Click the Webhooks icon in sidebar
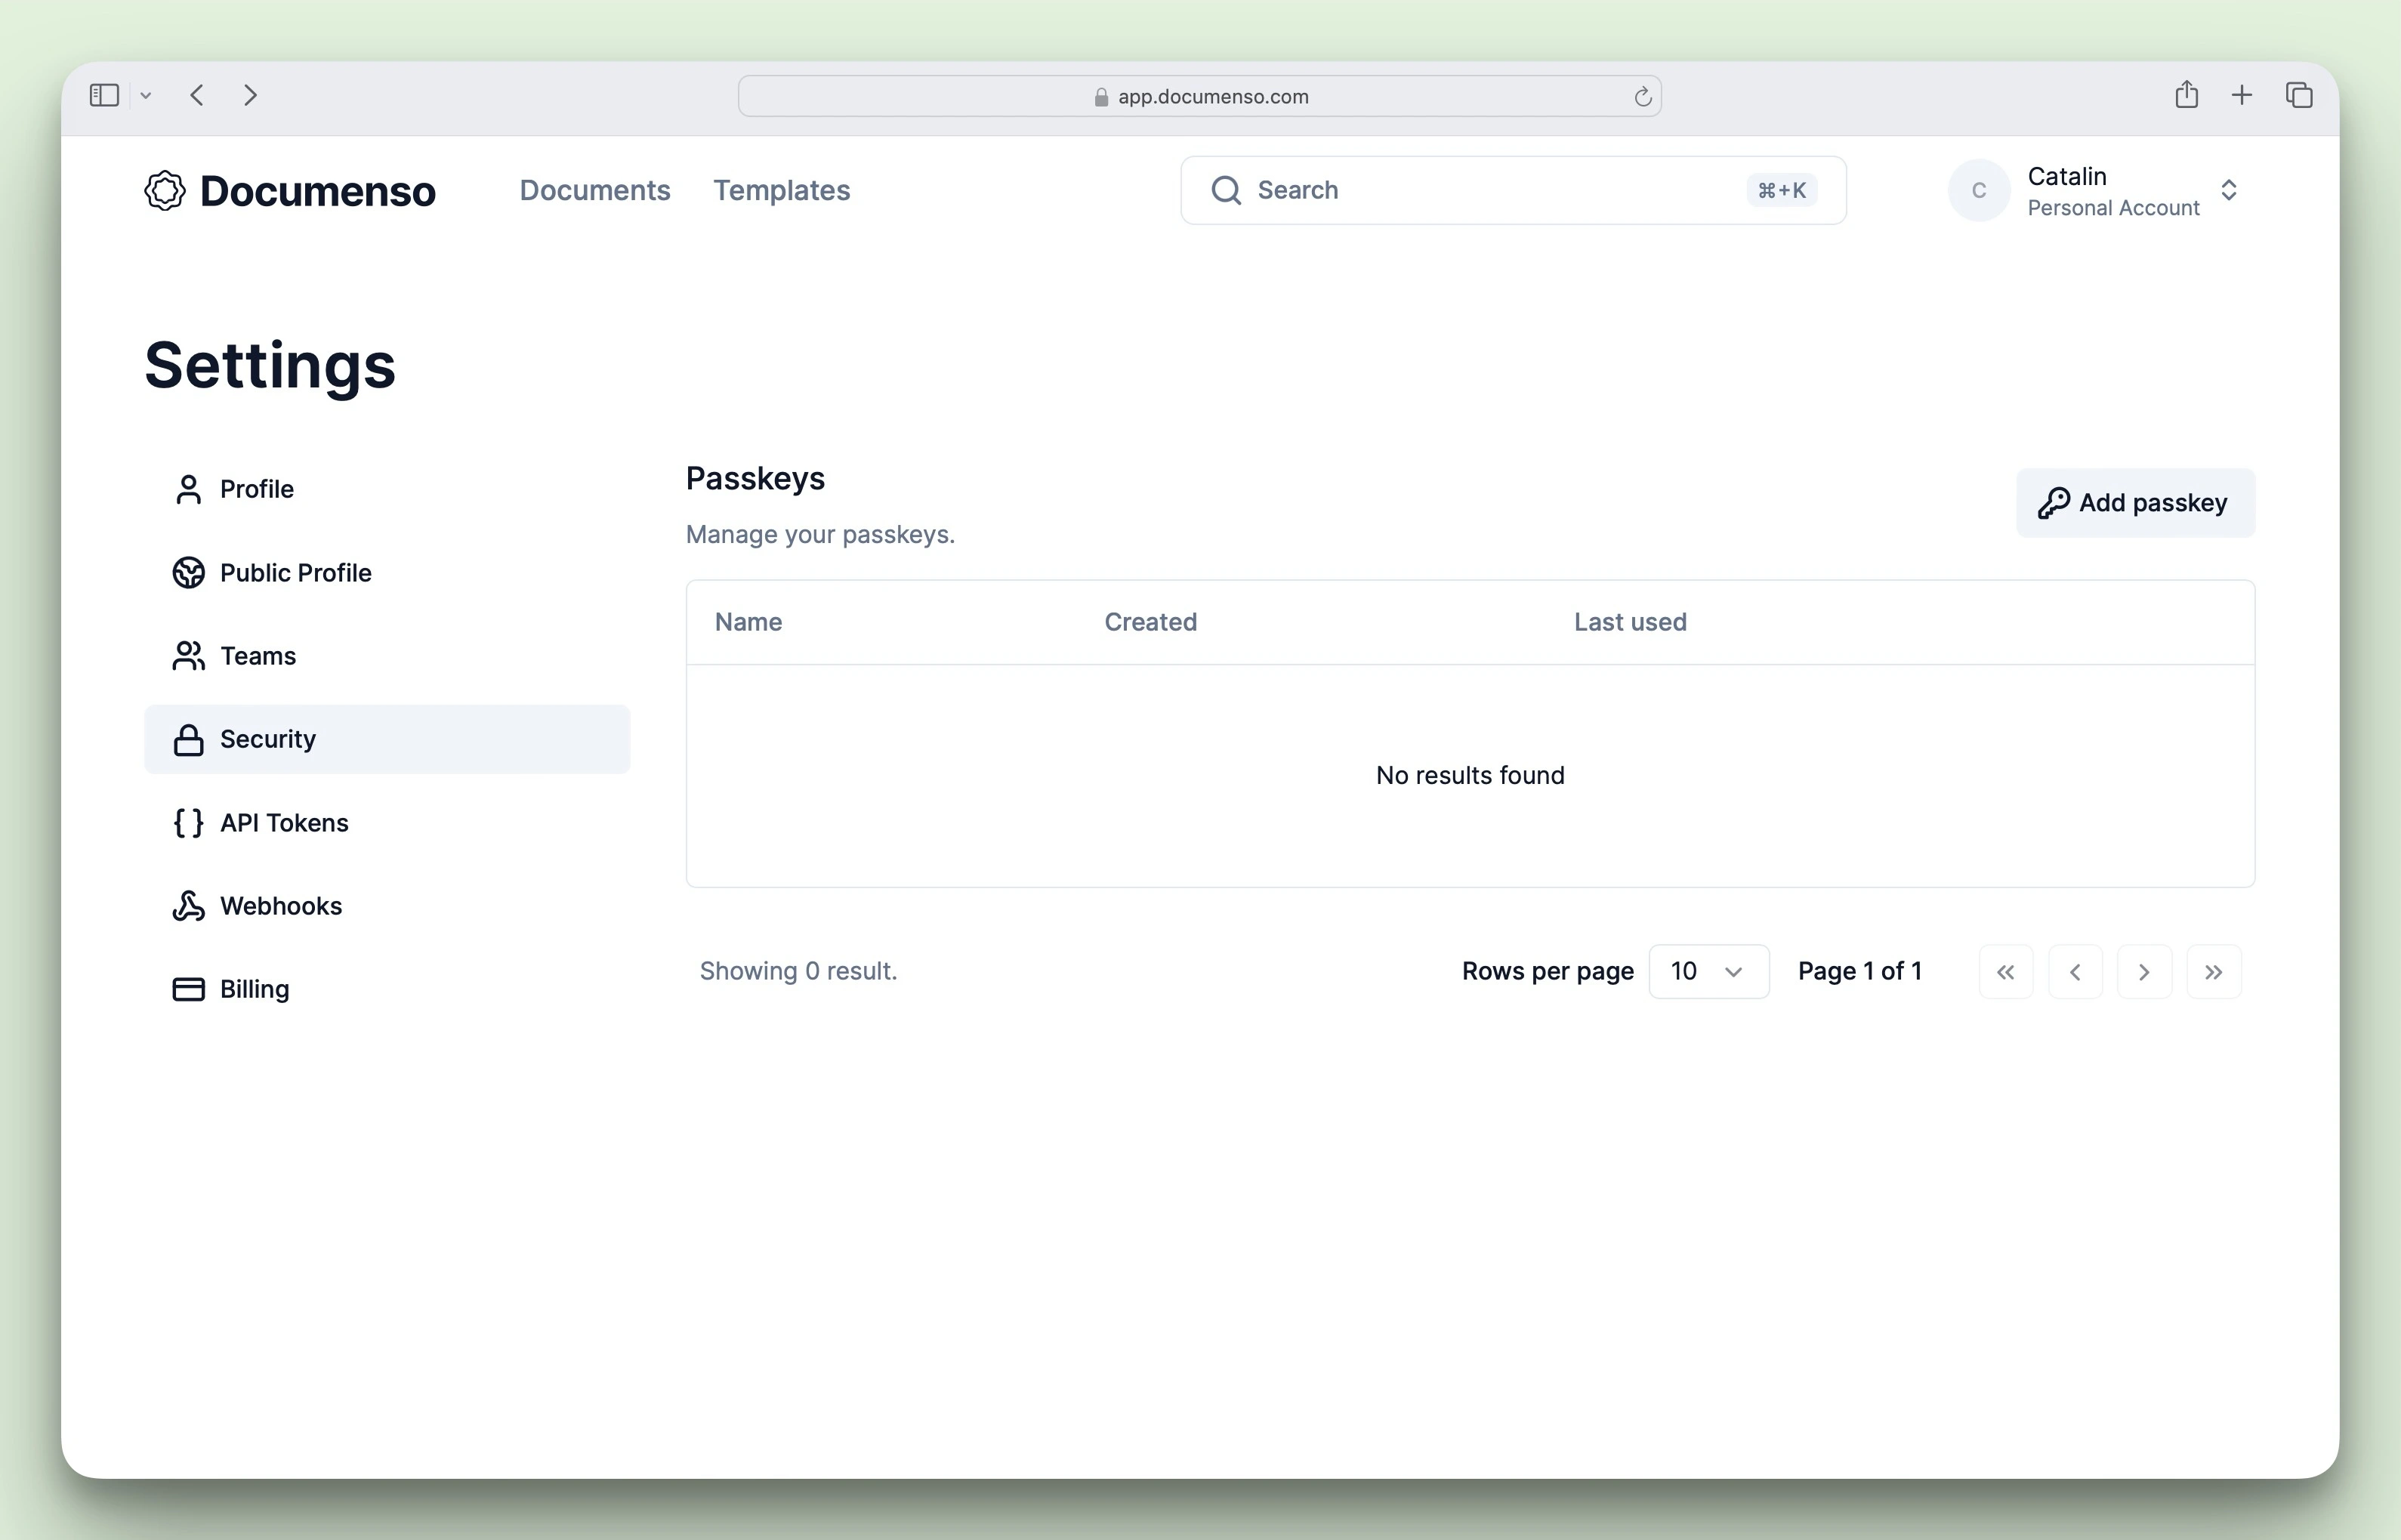This screenshot has width=2401, height=1540. pyautogui.click(x=188, y=906)
